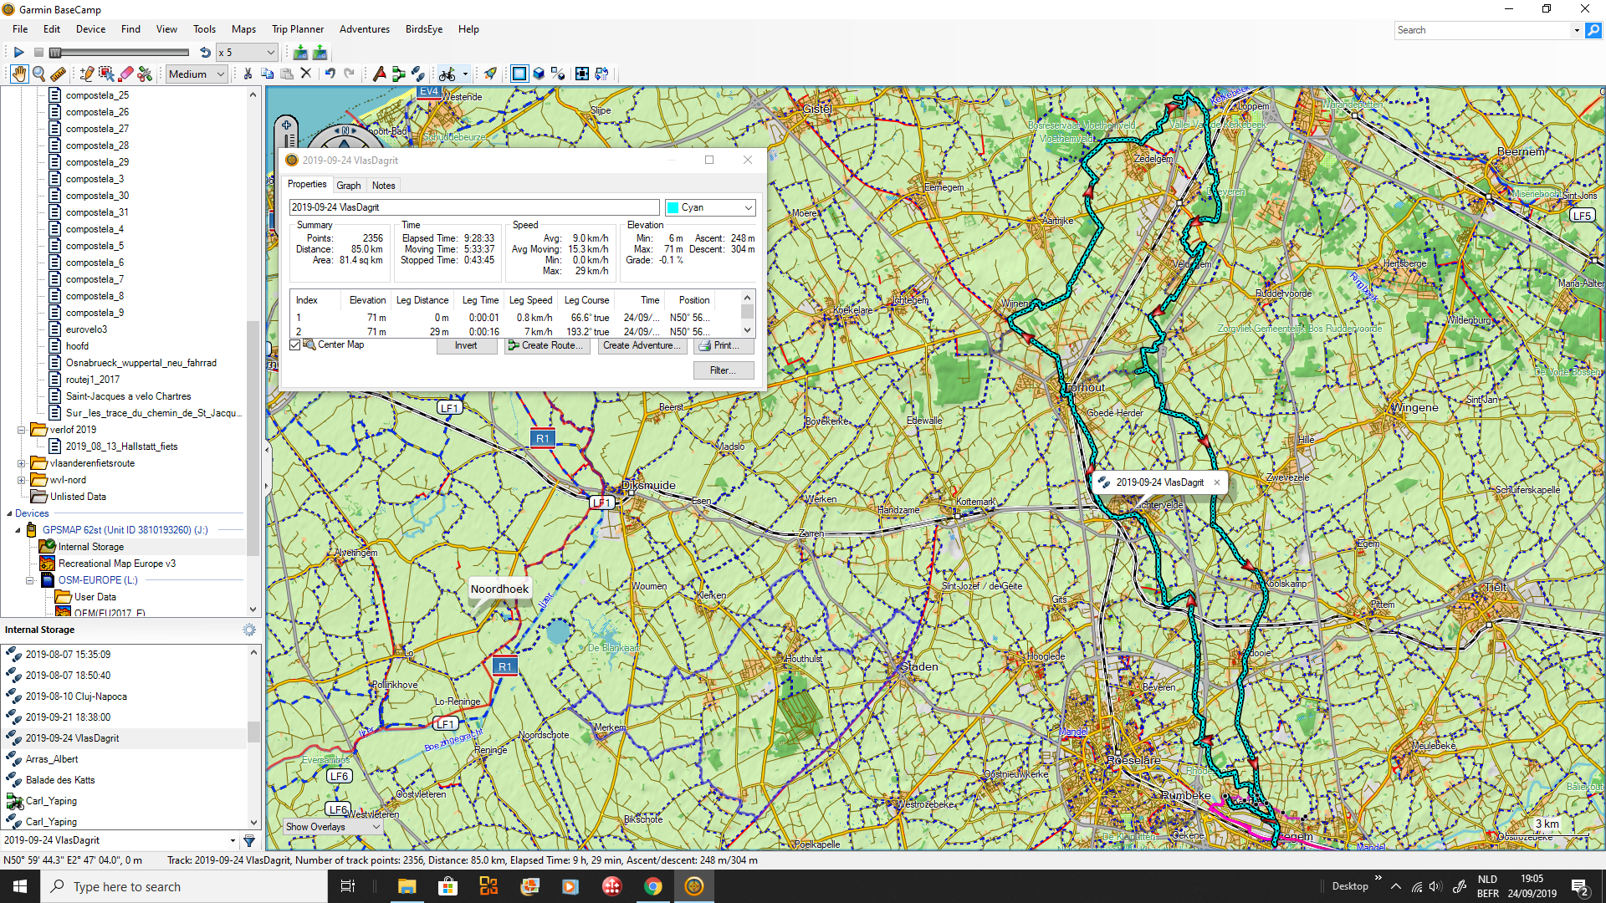The width and height of the screenshot is (1606, 903).
Task: Click the Full Screen map icon
Action: point(582,74)
